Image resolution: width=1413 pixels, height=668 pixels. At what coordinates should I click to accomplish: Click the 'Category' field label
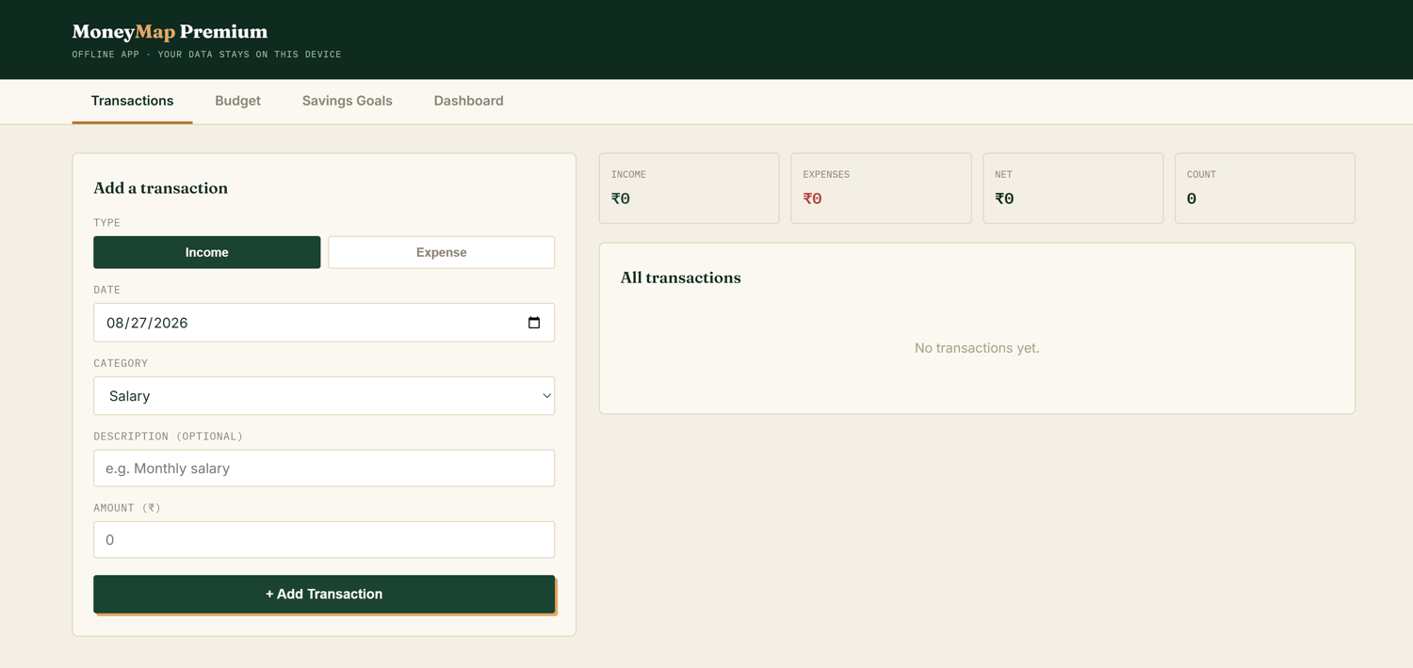(121, 363)
